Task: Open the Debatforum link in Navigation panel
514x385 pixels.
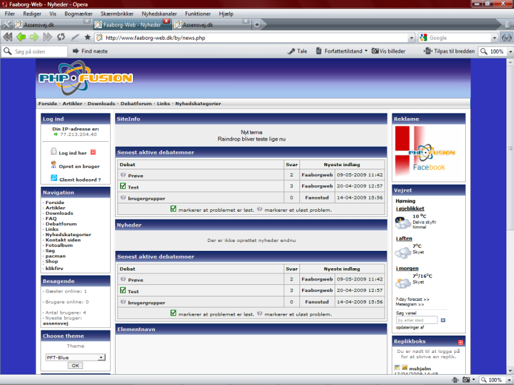Action: [60, 223]
